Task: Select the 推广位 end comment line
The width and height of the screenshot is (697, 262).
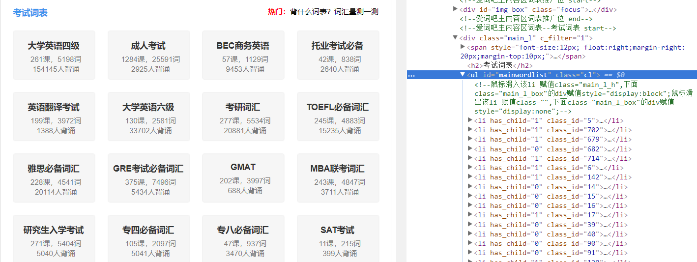Action: [x=526, y=19]
